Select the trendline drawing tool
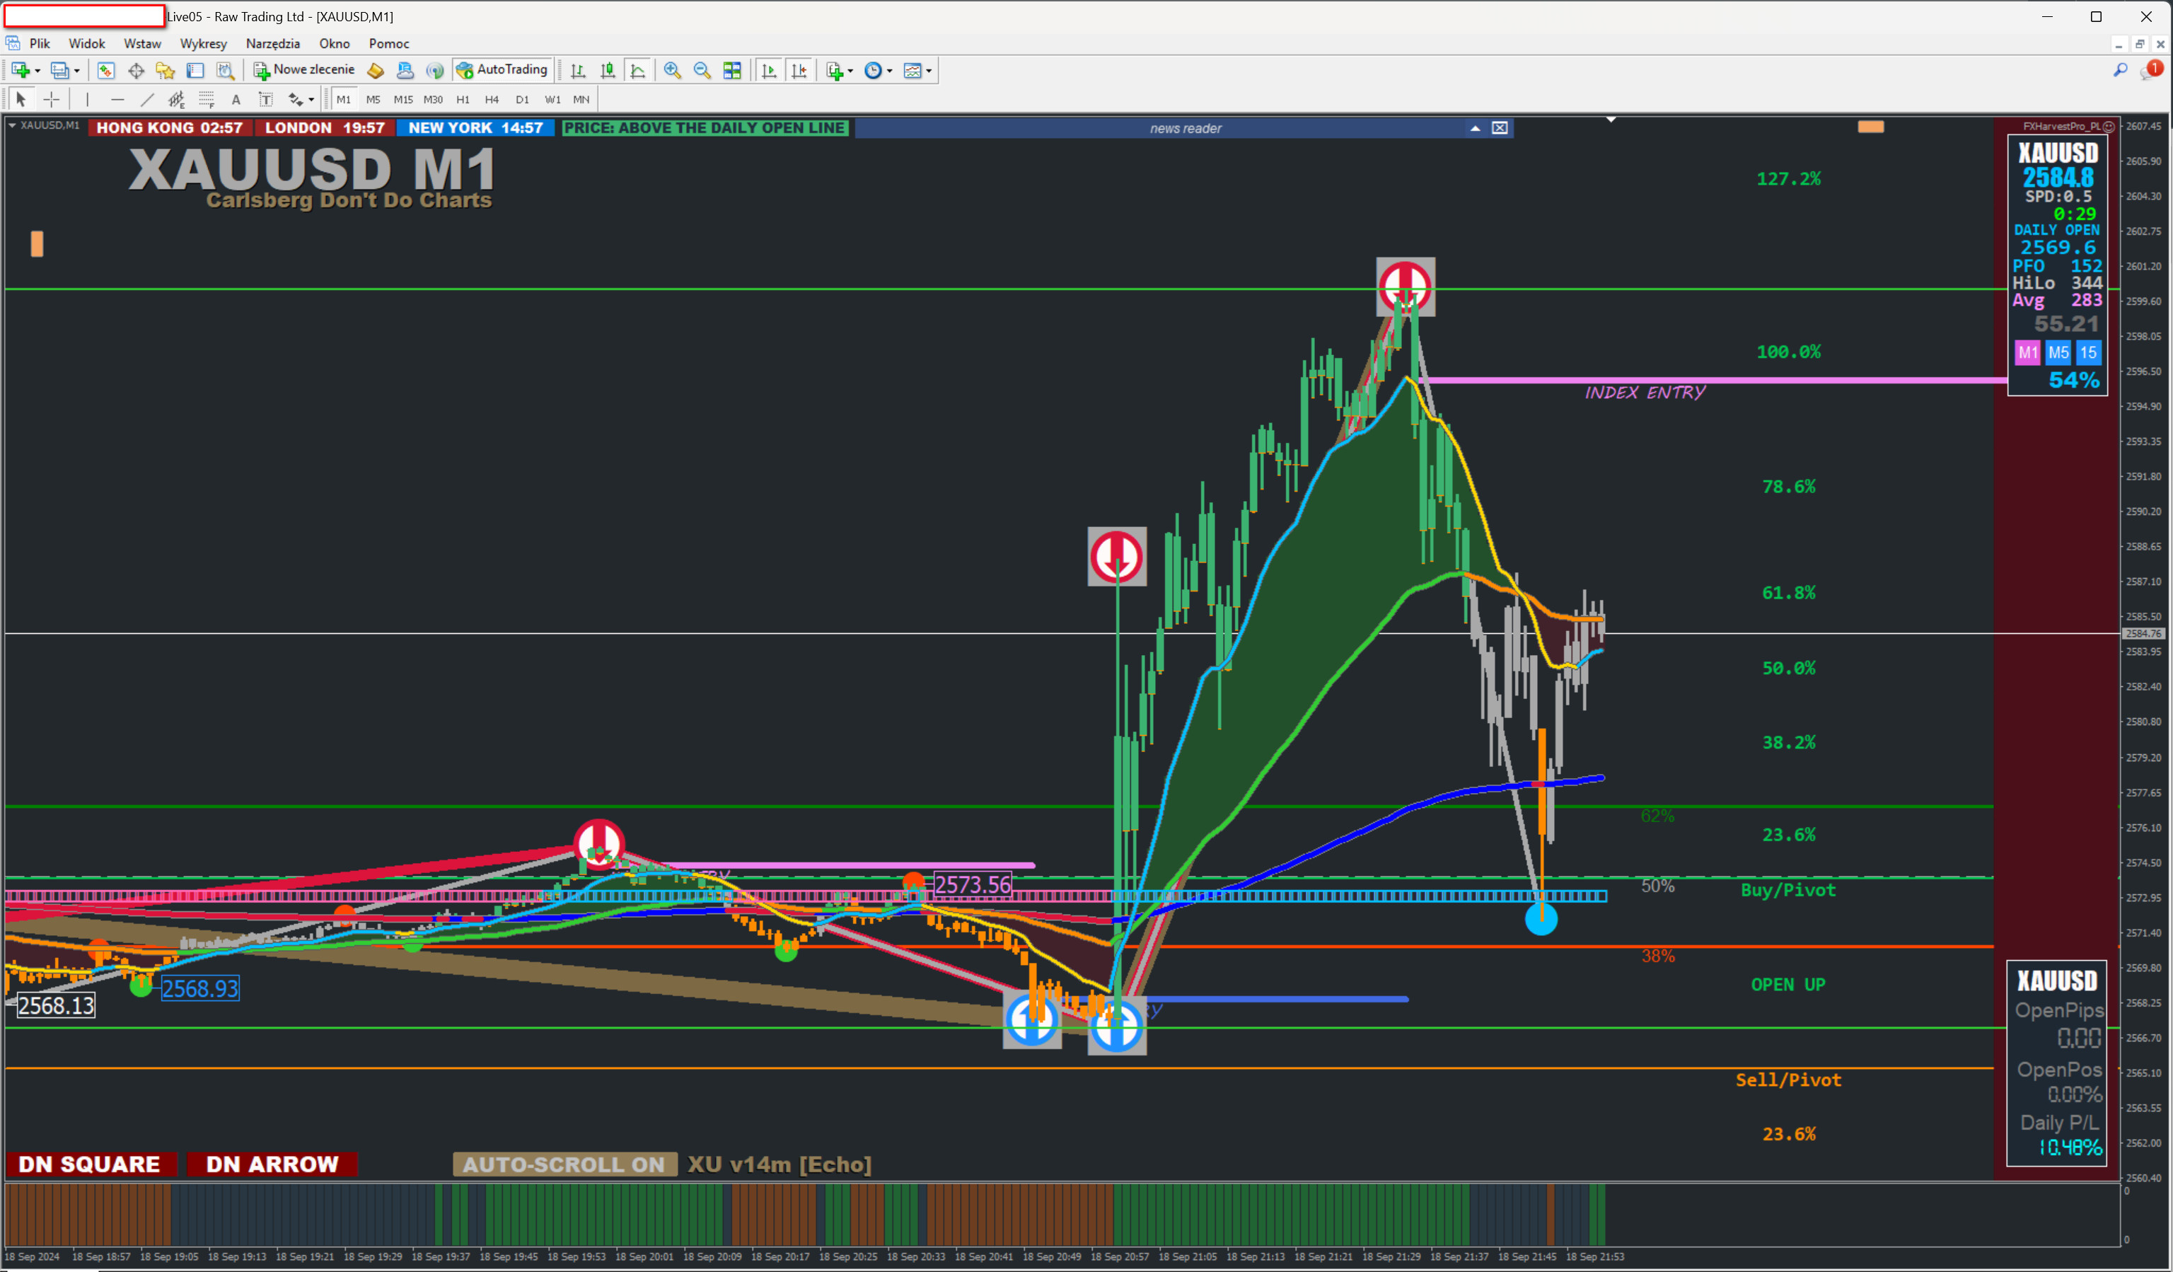Image resolution: width=2173 pixels, height=1272 pixels. (147, 100)
